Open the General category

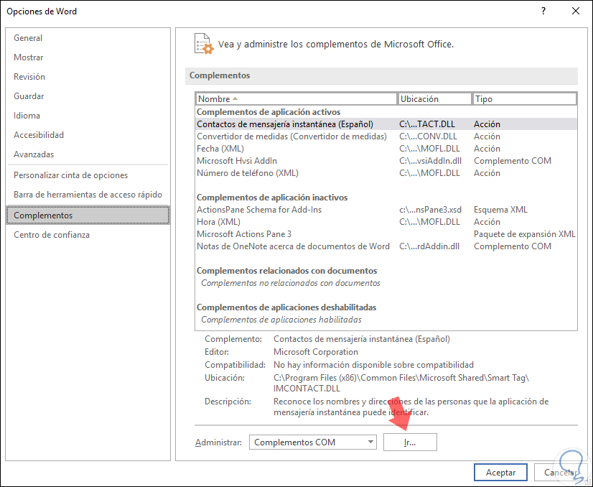(x=88, y=38)
